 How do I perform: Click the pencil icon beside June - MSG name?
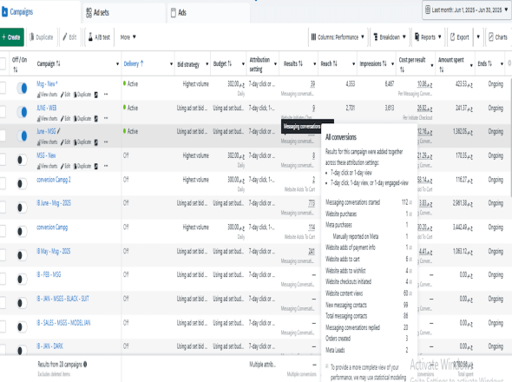pyautogui.click(x=59, y=131)
